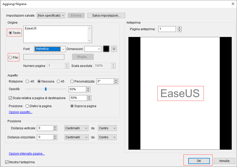Open the Opzioni aspetto link

click(x=21, y=112)
